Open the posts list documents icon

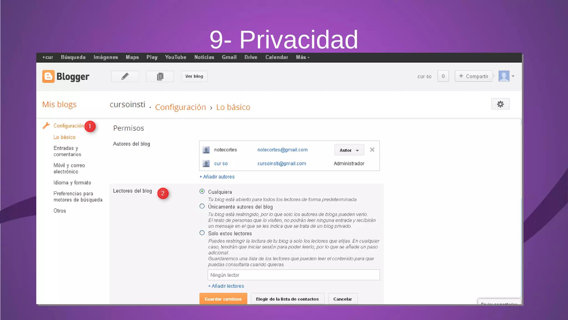160,76
